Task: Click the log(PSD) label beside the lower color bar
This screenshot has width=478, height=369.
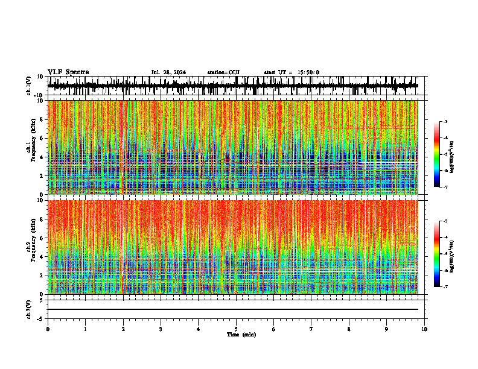Action: (452, 257)
